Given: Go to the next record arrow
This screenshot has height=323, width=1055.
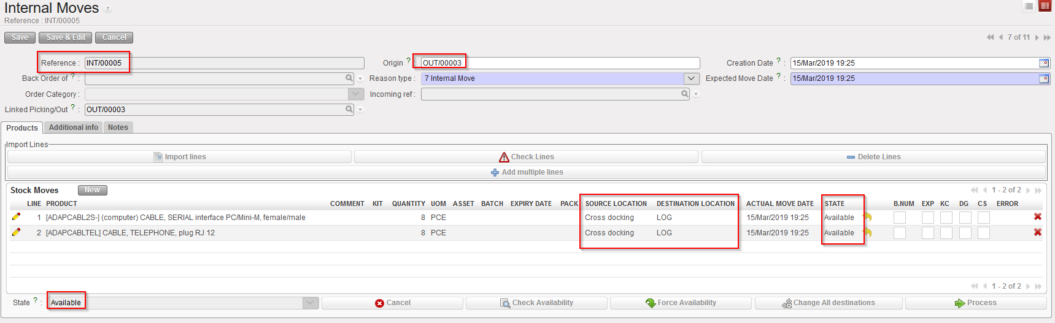Looking at the screenshot, I should [1037, 37].
